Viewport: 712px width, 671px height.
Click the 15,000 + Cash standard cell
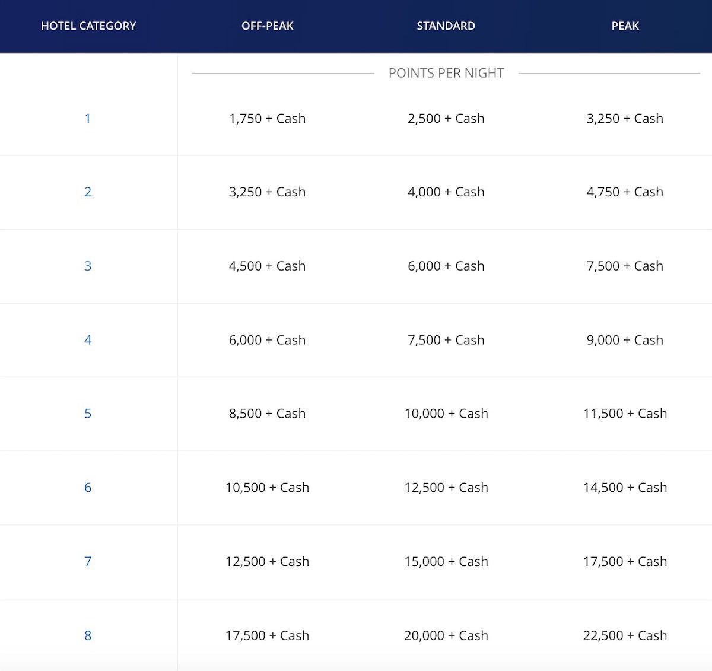pos(446,561)
